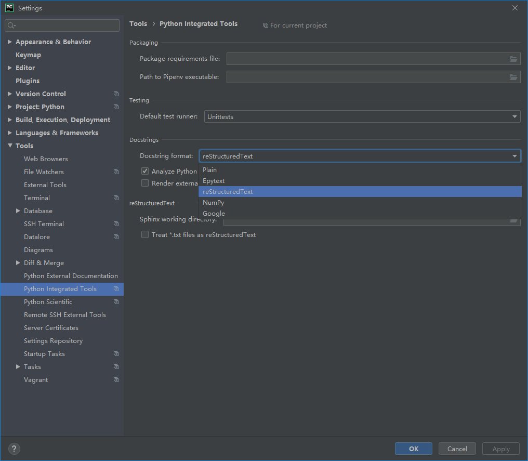The image size is (528, 461).
Task: Browse for Package requirements file folder icon
Action: click(513, 59)
